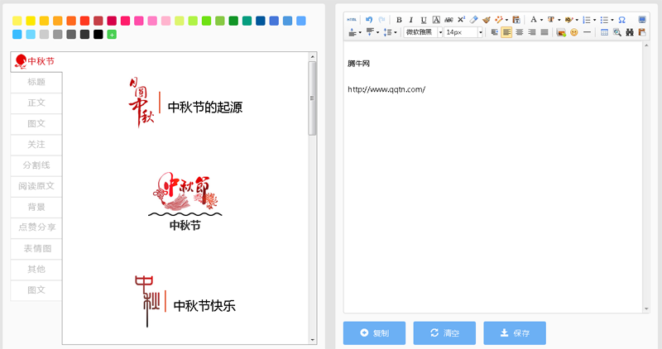Click the superscript X² icon
662x349 pixels.
coord(461,19)
